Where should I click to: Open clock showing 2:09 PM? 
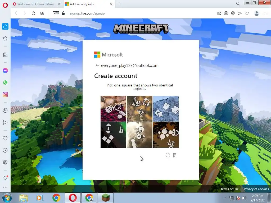pyautogui.click(x=258, y=198)
